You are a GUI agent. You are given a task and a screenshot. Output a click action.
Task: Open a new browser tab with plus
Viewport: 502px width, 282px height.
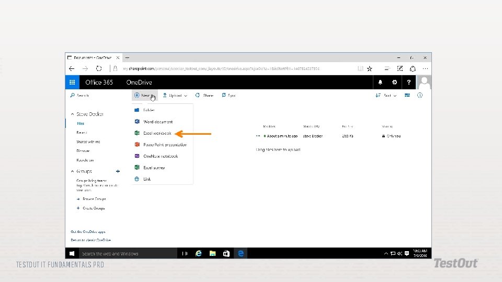pyautogui.click(x=127, y=58)
